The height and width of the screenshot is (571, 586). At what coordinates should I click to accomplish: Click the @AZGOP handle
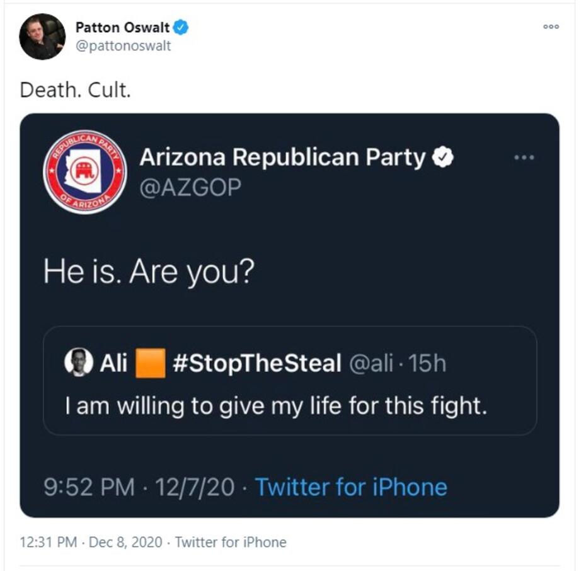[x=190, y=187]
